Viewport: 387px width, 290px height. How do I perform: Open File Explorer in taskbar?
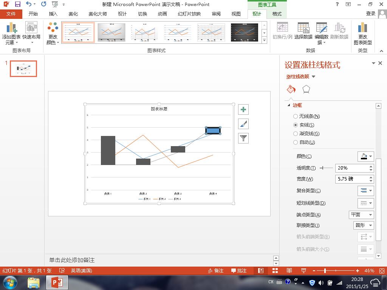click(34, 282)
